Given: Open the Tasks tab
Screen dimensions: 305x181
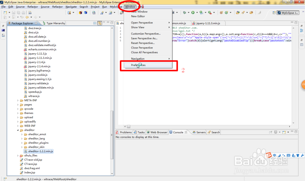Looking at the screenshot, I should [x=139, y=132].
